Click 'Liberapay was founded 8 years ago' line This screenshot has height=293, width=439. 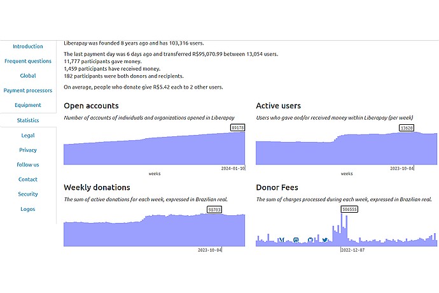pos(134,43)
